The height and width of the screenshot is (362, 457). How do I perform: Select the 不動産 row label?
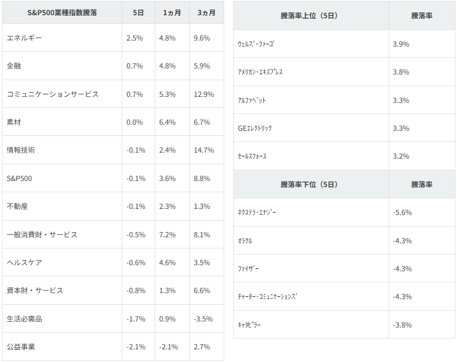(17, 206)
